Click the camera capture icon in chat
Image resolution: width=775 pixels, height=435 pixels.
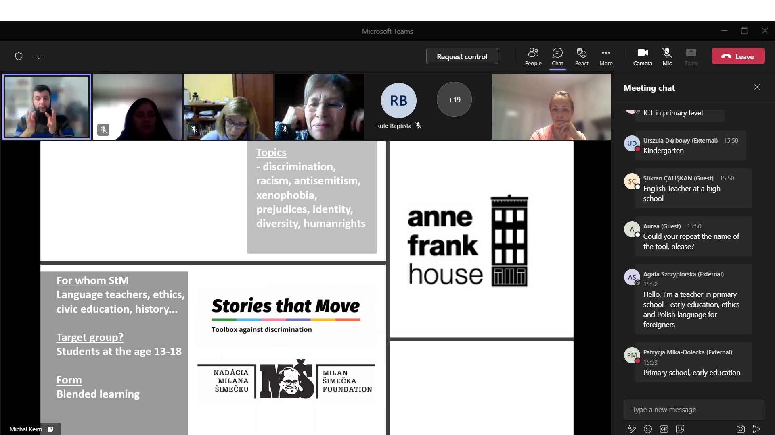pyautogui.click(x=740, y=429)
